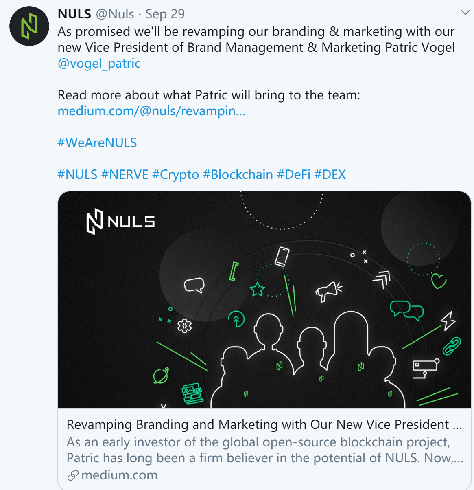Click the white NULS logo in card image
The width and height of the screenshot is (474, 490).
(120, 222)
